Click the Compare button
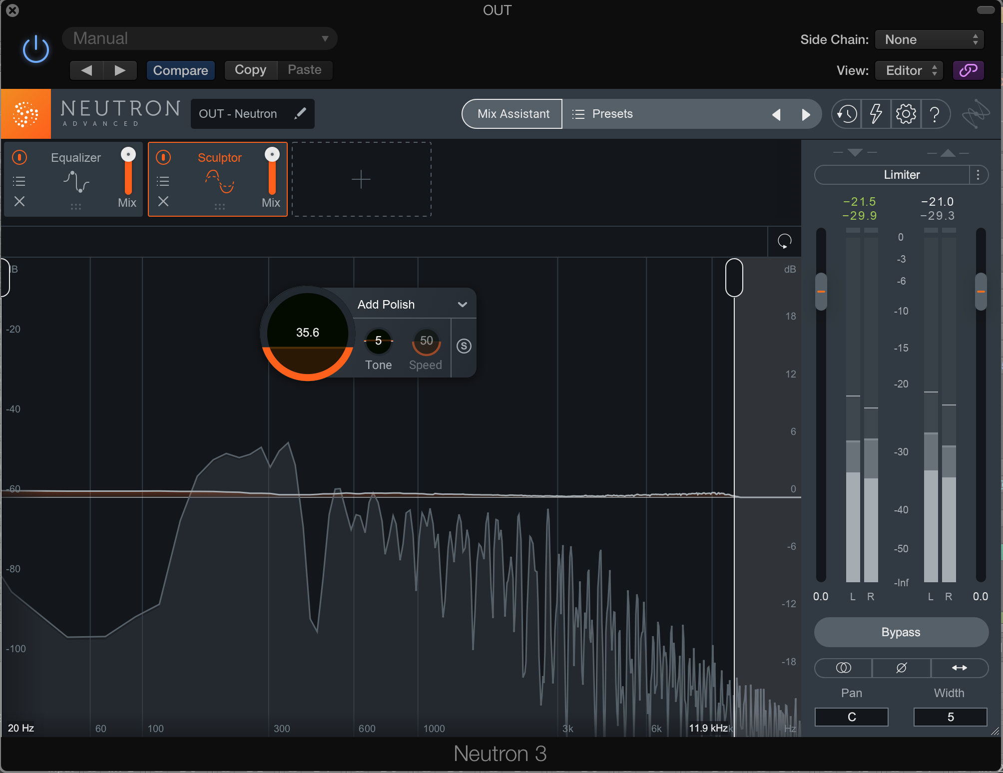Screen dimensions: 1003x773 [180, 70]
